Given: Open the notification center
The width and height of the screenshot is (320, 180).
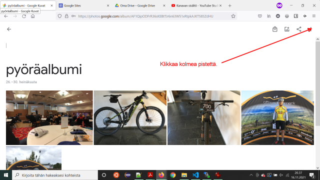Looking at the screenshot, I should point(312,175).
